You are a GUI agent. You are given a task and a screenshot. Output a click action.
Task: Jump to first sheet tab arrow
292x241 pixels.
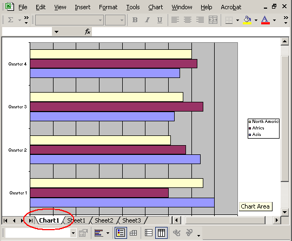pos(5,220)
